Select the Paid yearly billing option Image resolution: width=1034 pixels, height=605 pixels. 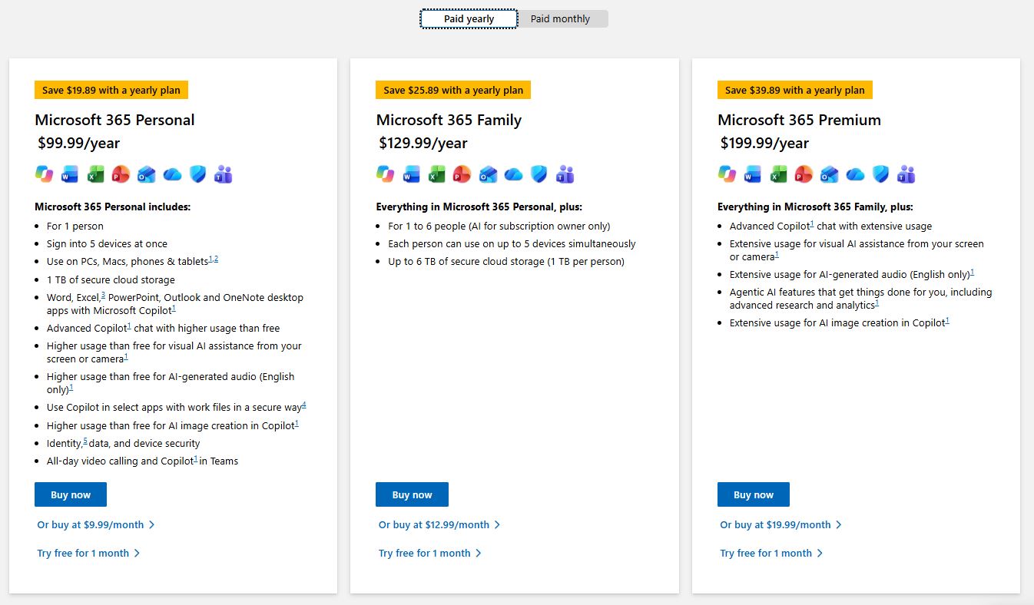pyautogui.click(x=469, y=19)
